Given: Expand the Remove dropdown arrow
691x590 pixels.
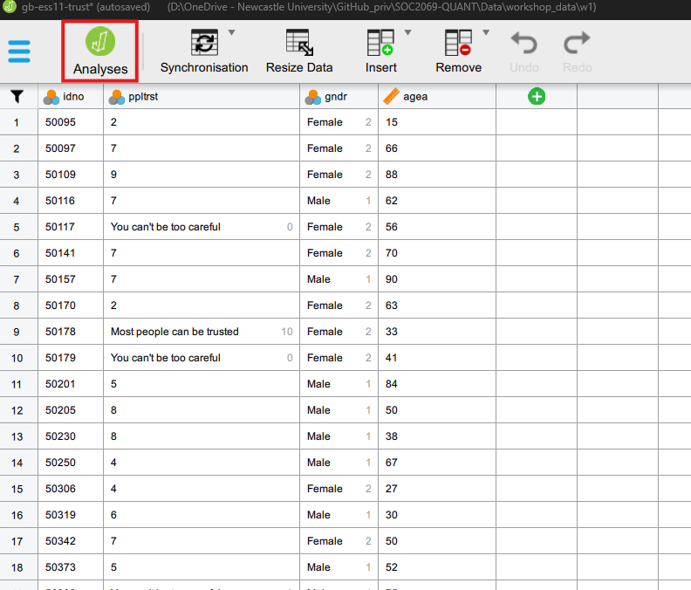Looking at the screenshot, I should [486, 33].
